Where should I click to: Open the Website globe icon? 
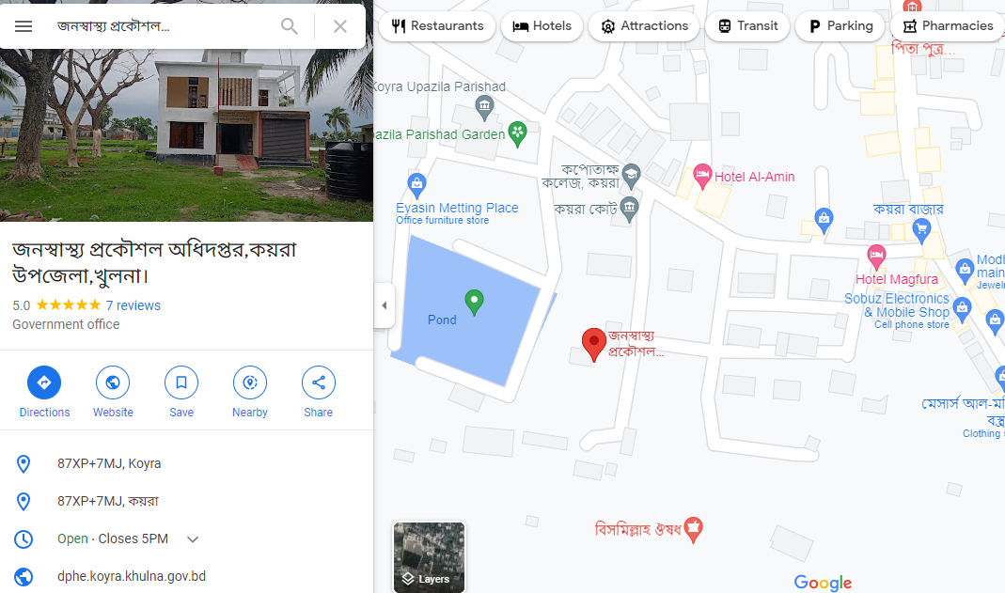click(x=113, y=382)
